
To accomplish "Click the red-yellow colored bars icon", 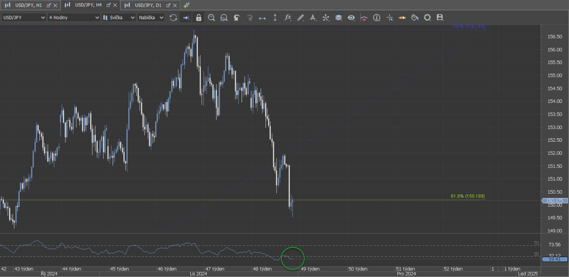I will click(x=402, y=18).
